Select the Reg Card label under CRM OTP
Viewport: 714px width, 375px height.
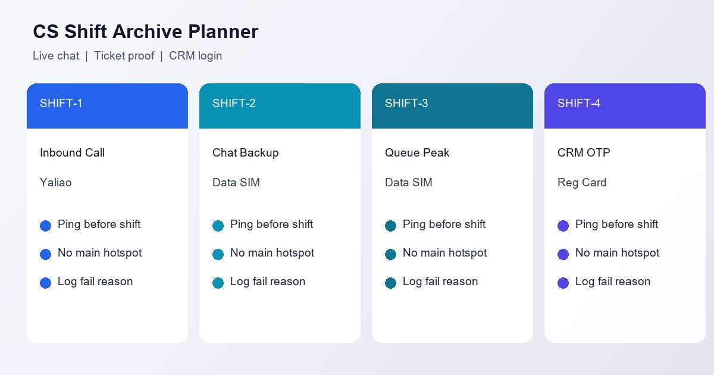coord(582,183)
